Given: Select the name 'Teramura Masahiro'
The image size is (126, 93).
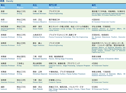Looking at the screenshot, I should [40, 22].
